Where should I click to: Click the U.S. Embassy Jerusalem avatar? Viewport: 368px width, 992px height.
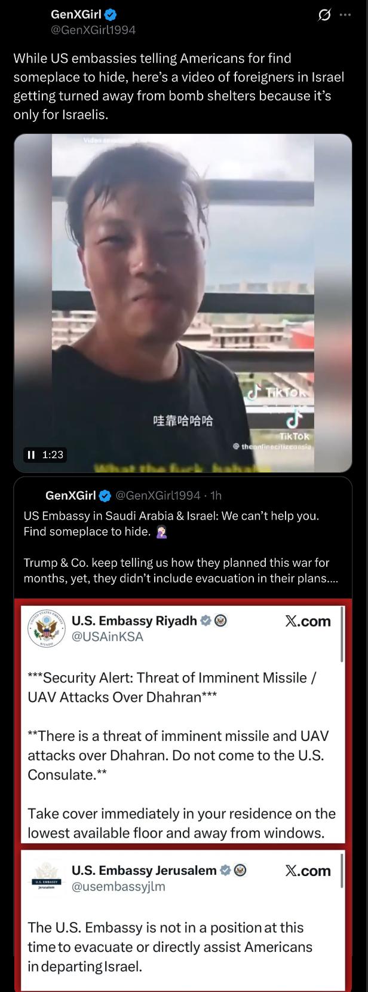[x=46, y=877]
